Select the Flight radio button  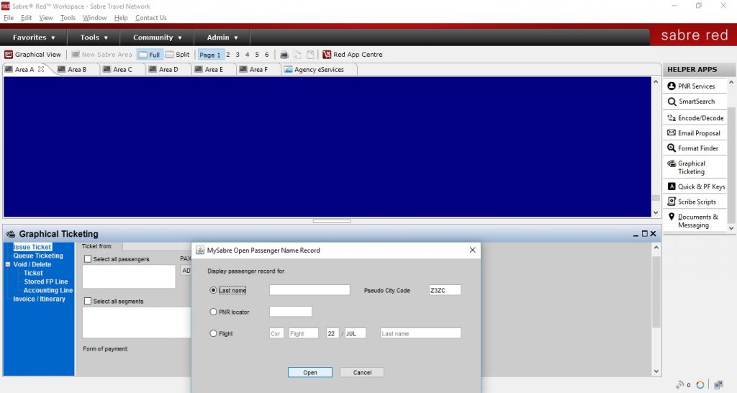[x=213, y=333]
